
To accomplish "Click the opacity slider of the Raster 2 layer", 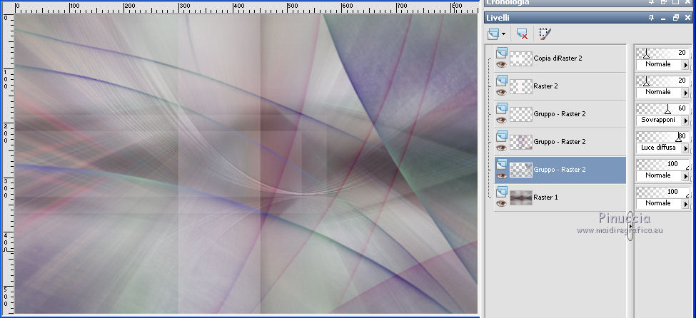I will pyautogui.click(x=662, y=81).
